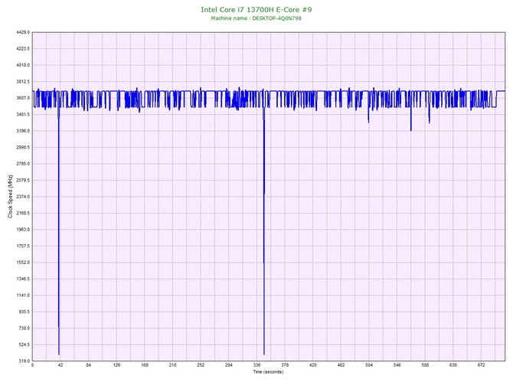Click the 1963.0 tick label
The width and height of the screenshot is (513, 385).
click(23, 230)
